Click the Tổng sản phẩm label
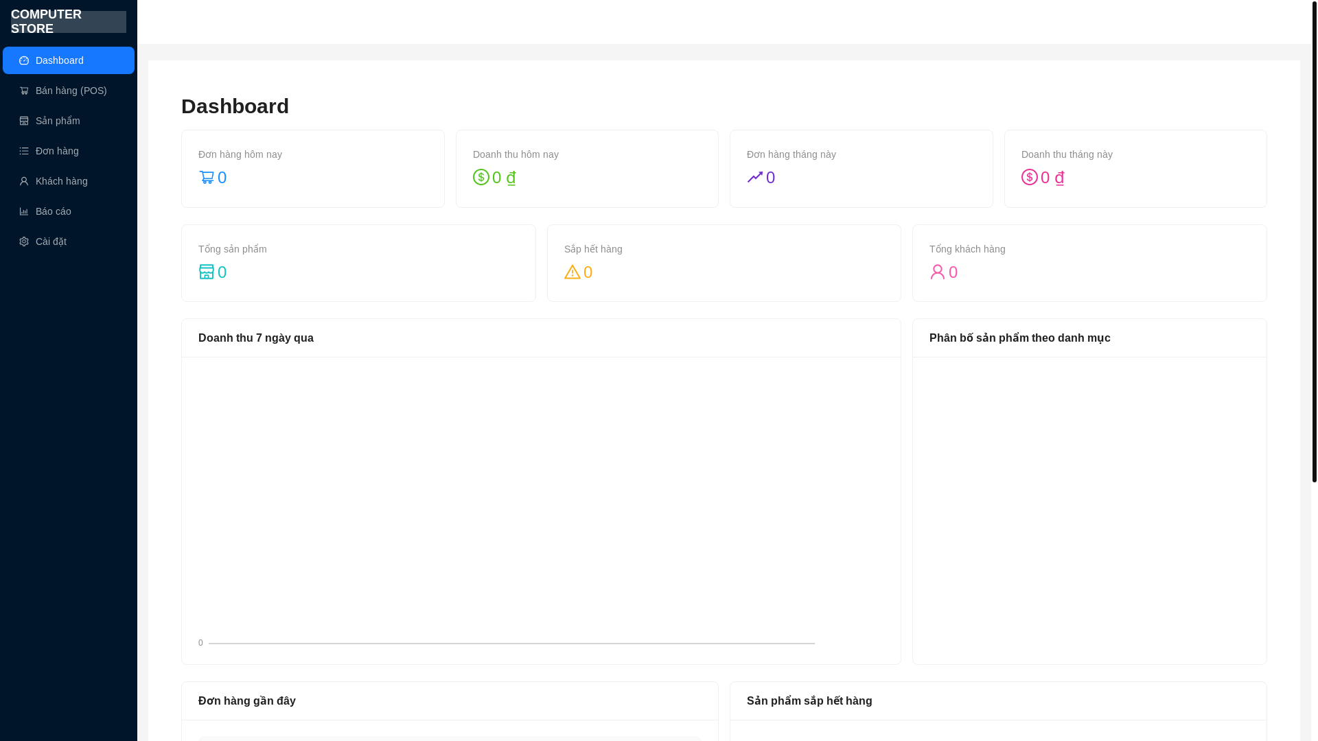 pos(233,249)
